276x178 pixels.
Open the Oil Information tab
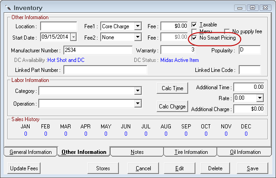(x=245, y=152)
